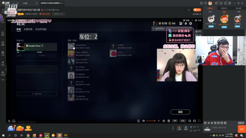Pause the live stream playback
The width and height of the screenshot is (246, 138).
pyautogui.click(x=9, y=121)
